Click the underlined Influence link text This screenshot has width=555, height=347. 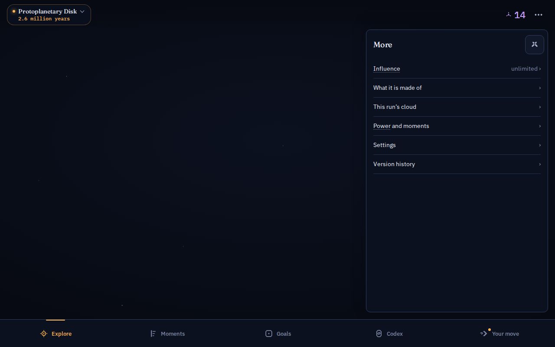387,69
